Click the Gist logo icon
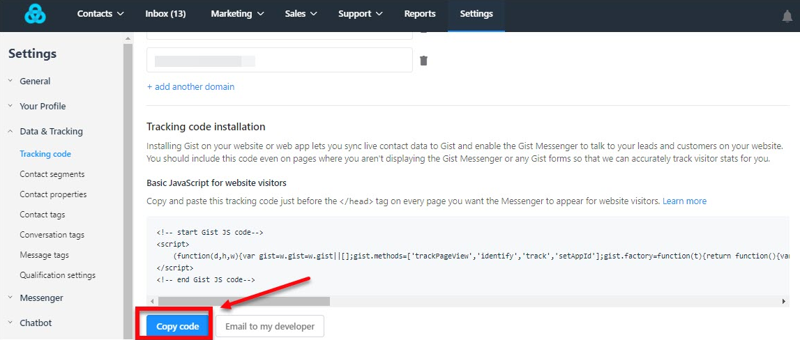The image size is (800, 340). click(x=34, y=15)
